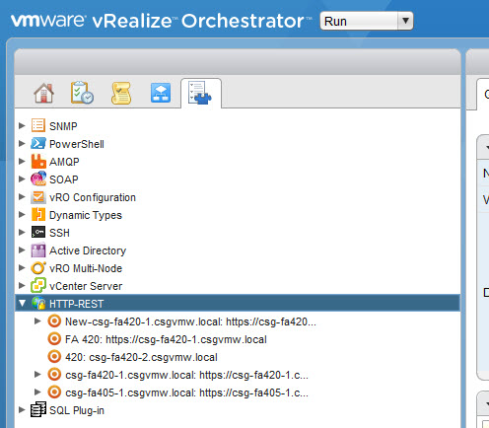The height and width of the screenshot is (428, 489).
Task: Expand the Dynamic Types node
Action: (x=22, y=214)
